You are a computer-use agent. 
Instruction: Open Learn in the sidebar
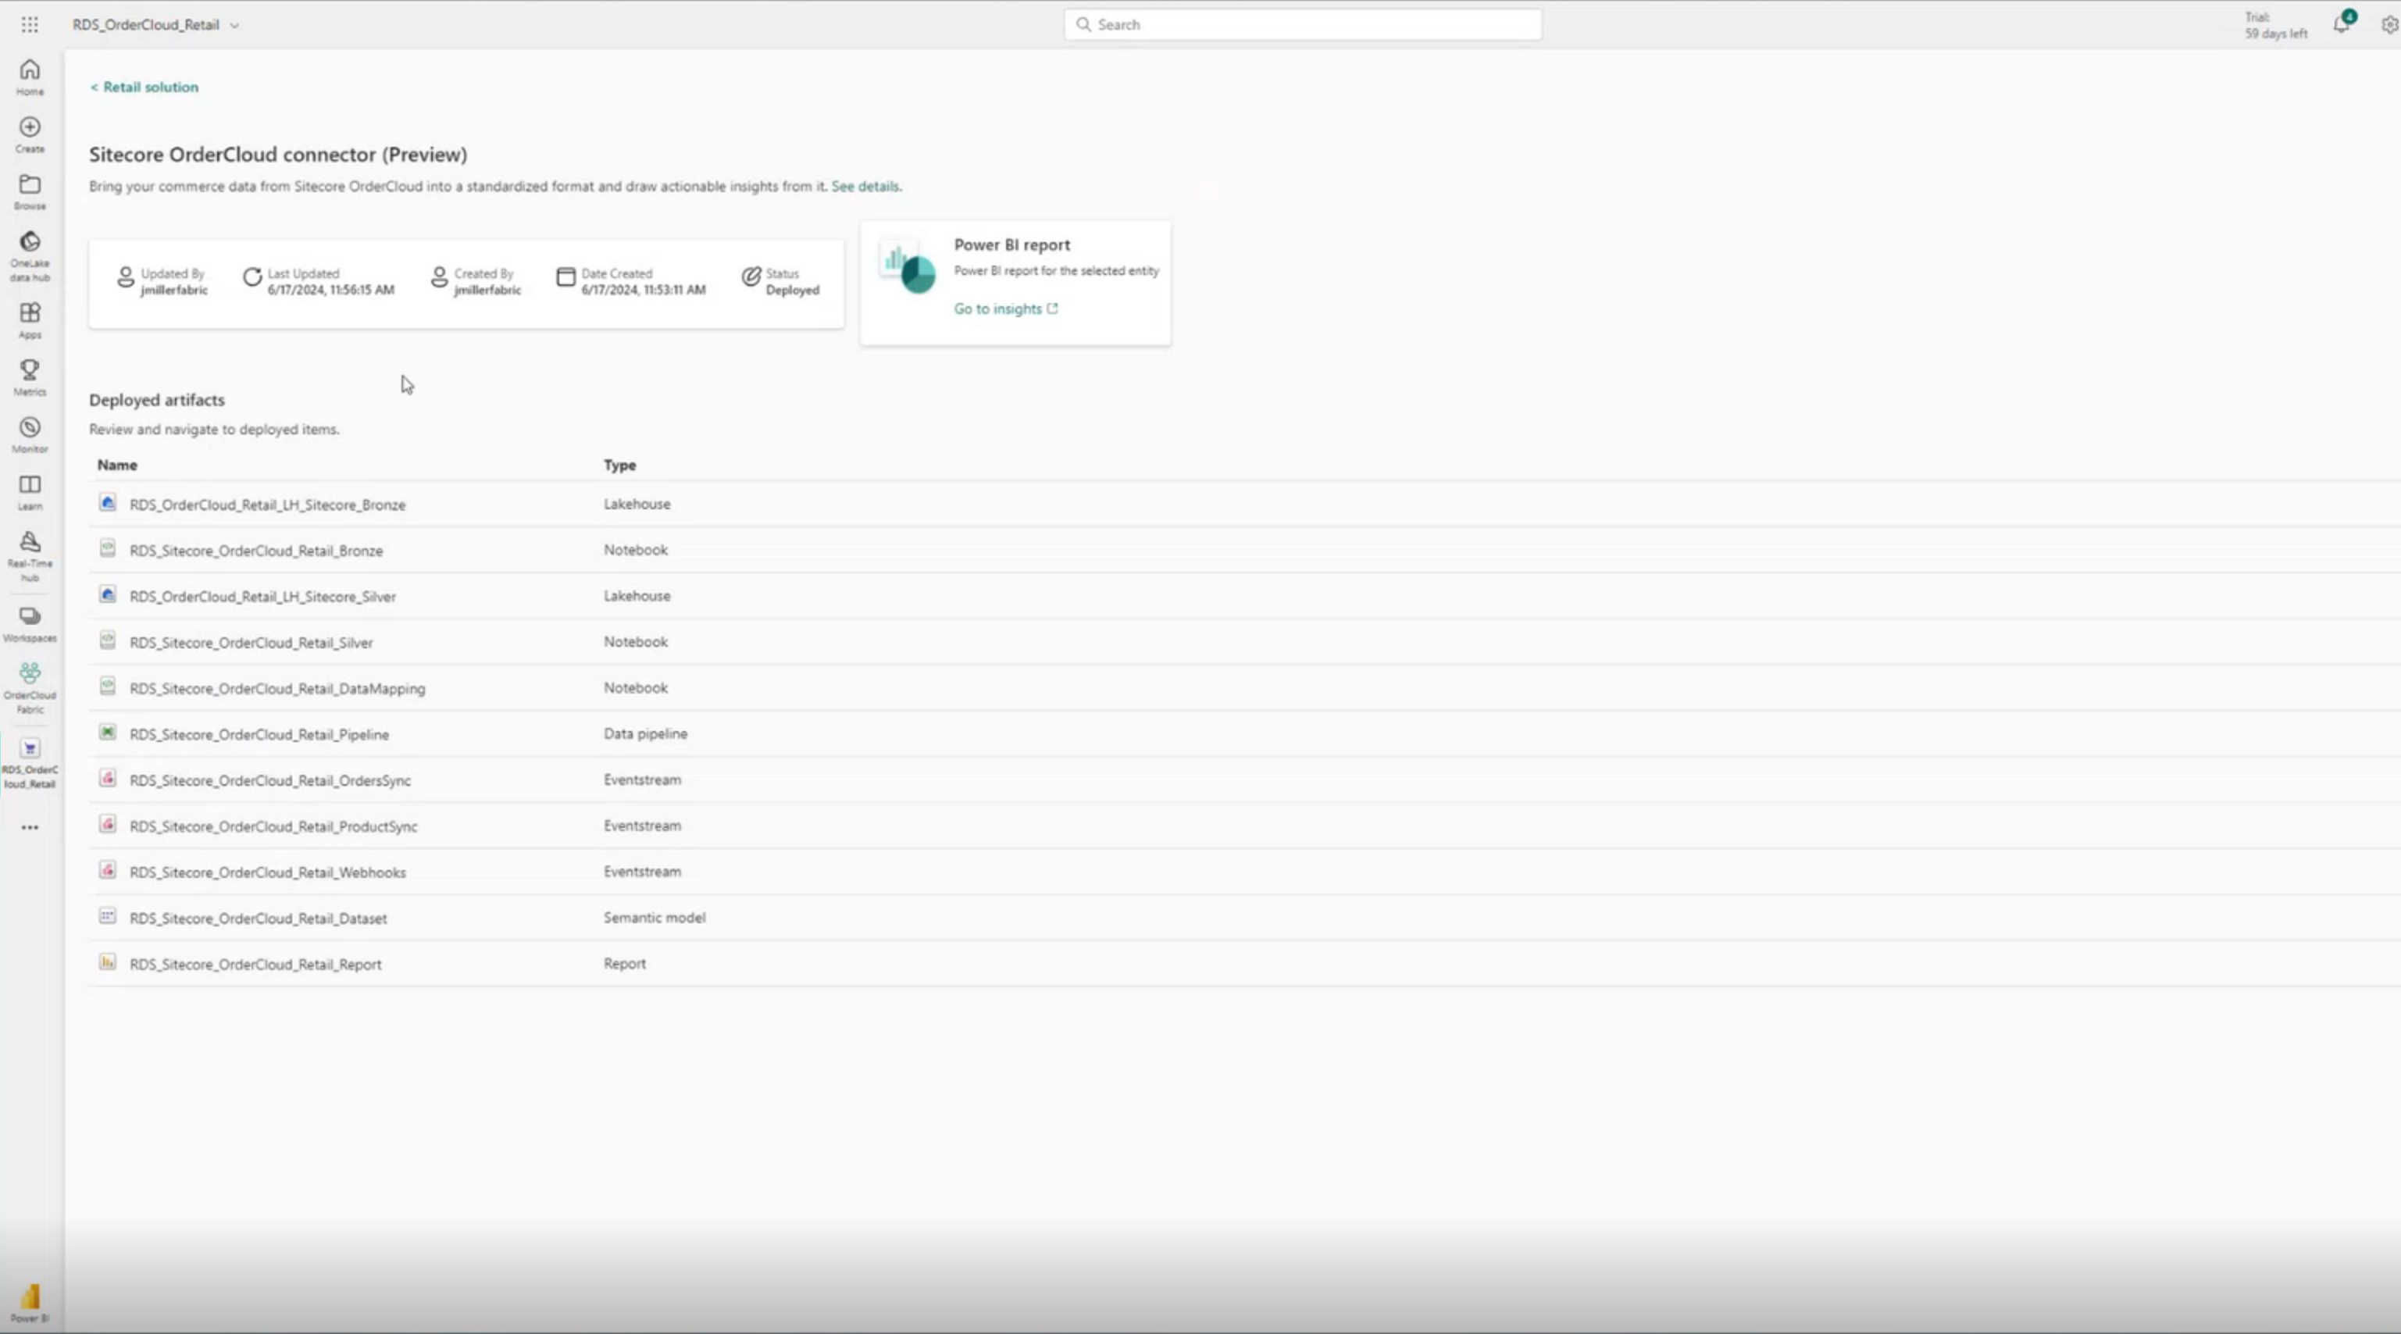click(x=30, y=492)
